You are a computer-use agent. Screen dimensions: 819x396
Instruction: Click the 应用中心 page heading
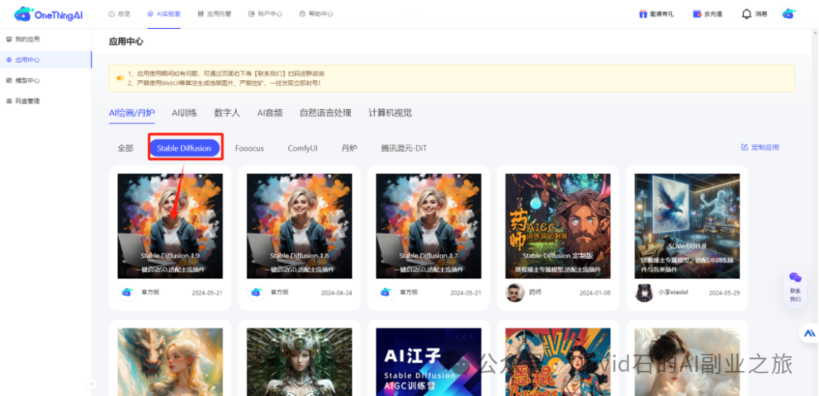click(x=126, y=41)
